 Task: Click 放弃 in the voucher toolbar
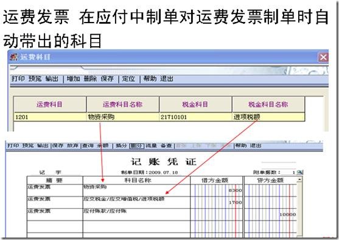coord(72,146)
